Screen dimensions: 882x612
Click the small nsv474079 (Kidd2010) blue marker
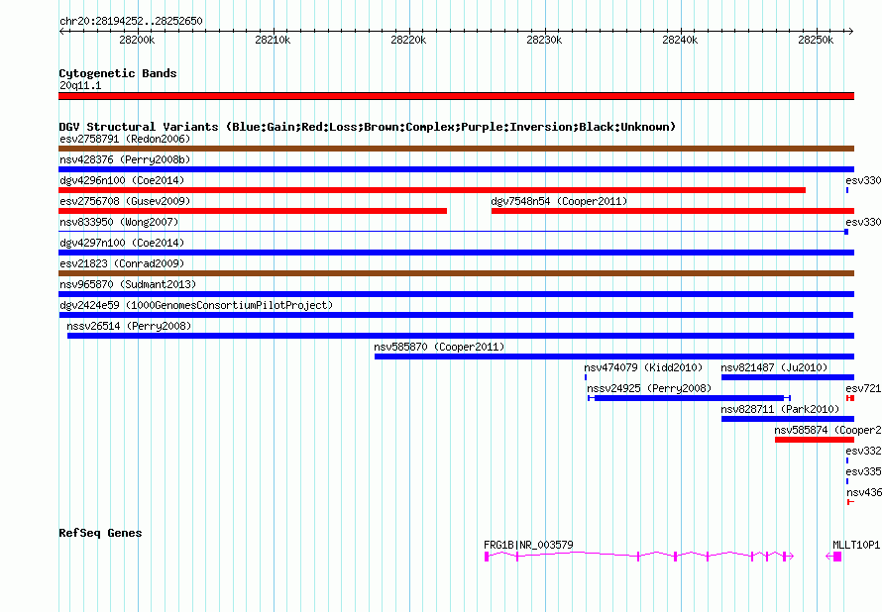[586, 377]
